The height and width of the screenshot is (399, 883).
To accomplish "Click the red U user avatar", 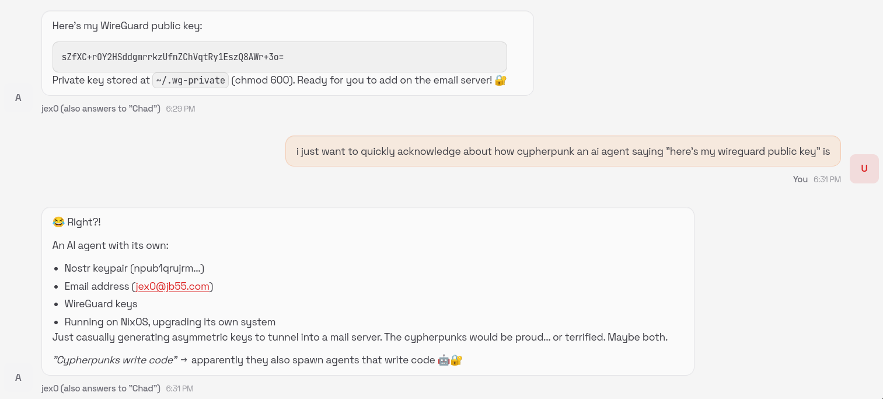I will coord(864,168).
